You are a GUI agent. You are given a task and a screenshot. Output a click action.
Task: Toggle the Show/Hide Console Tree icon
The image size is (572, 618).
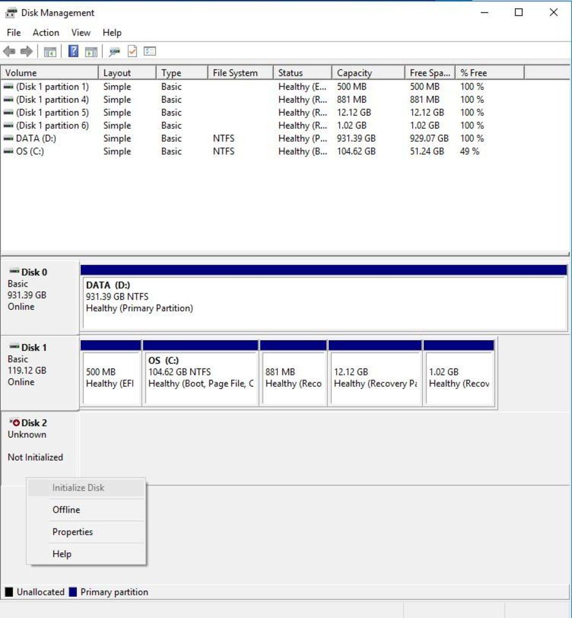coord(50,51)
